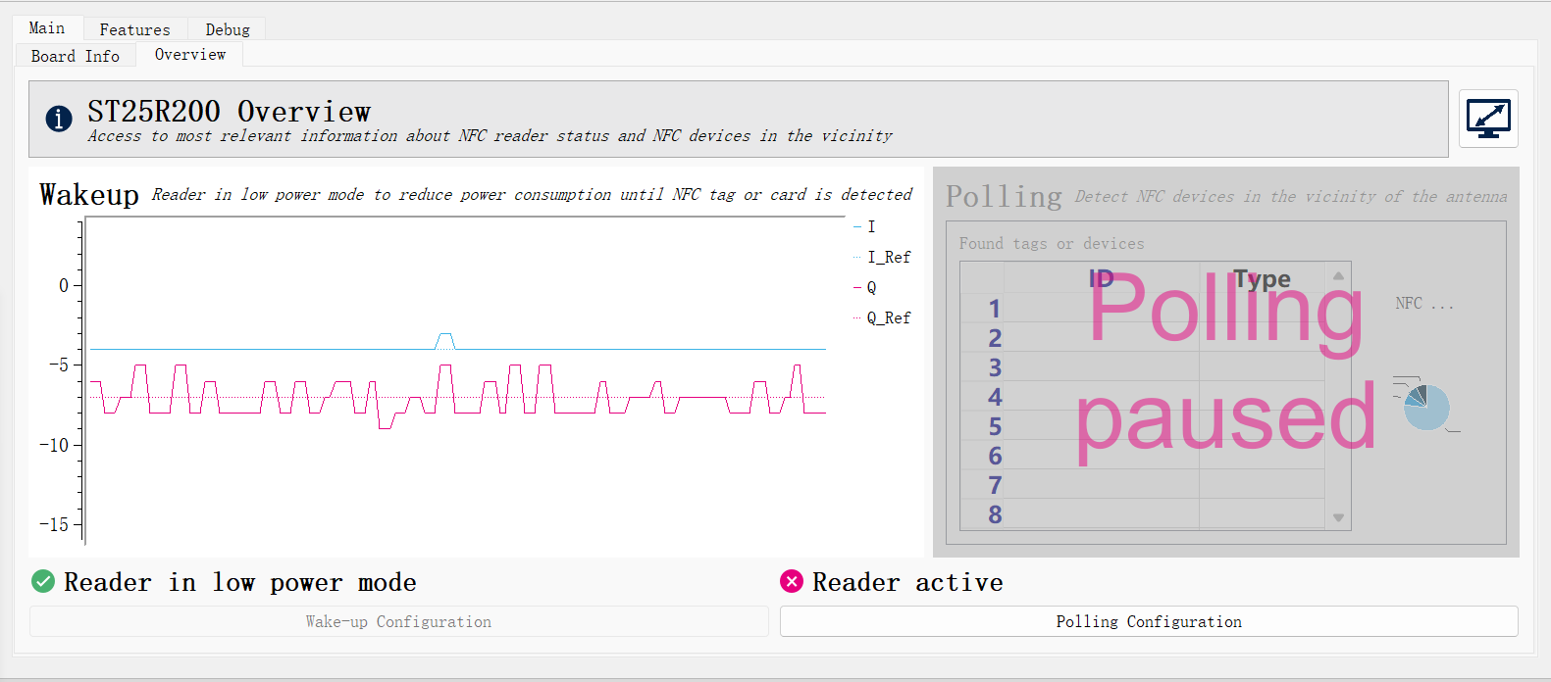The height and width of the screenshot is (682, 1551).
Task: Click the Reader in low power mode label
Action: coord(240,582)
